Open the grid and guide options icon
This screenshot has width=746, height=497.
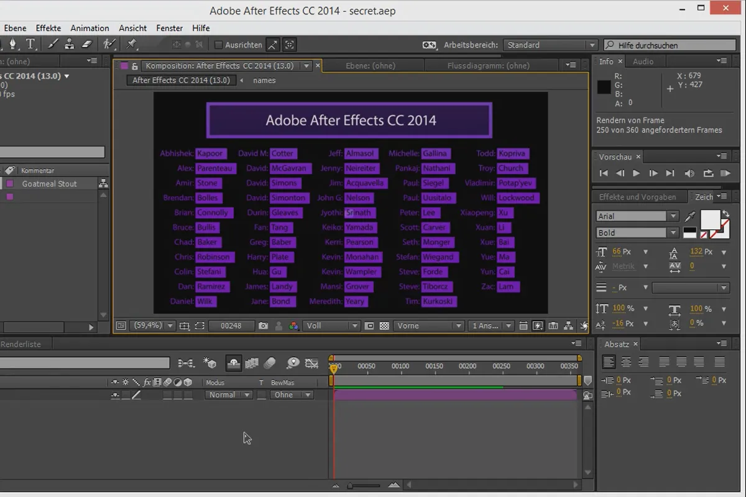coord(185,326)
